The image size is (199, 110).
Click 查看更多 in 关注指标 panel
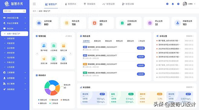190,87
